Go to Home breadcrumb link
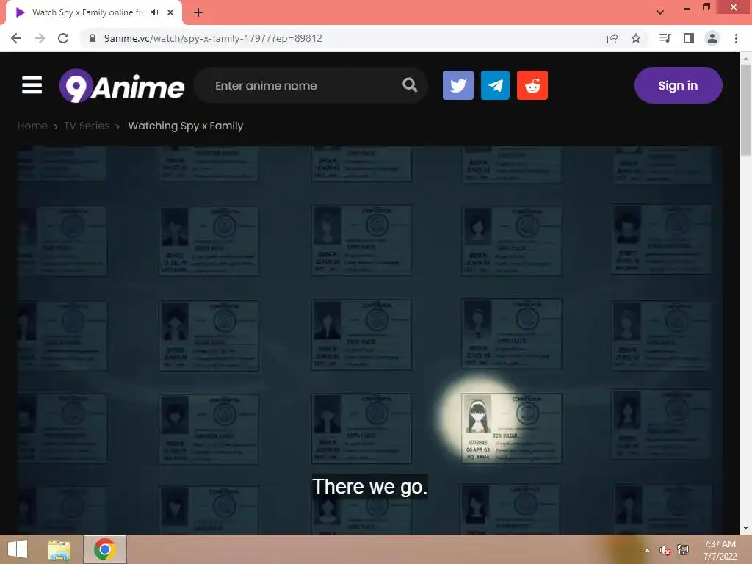The height and width of the screenshot is (564, 752). coord(32,126)
